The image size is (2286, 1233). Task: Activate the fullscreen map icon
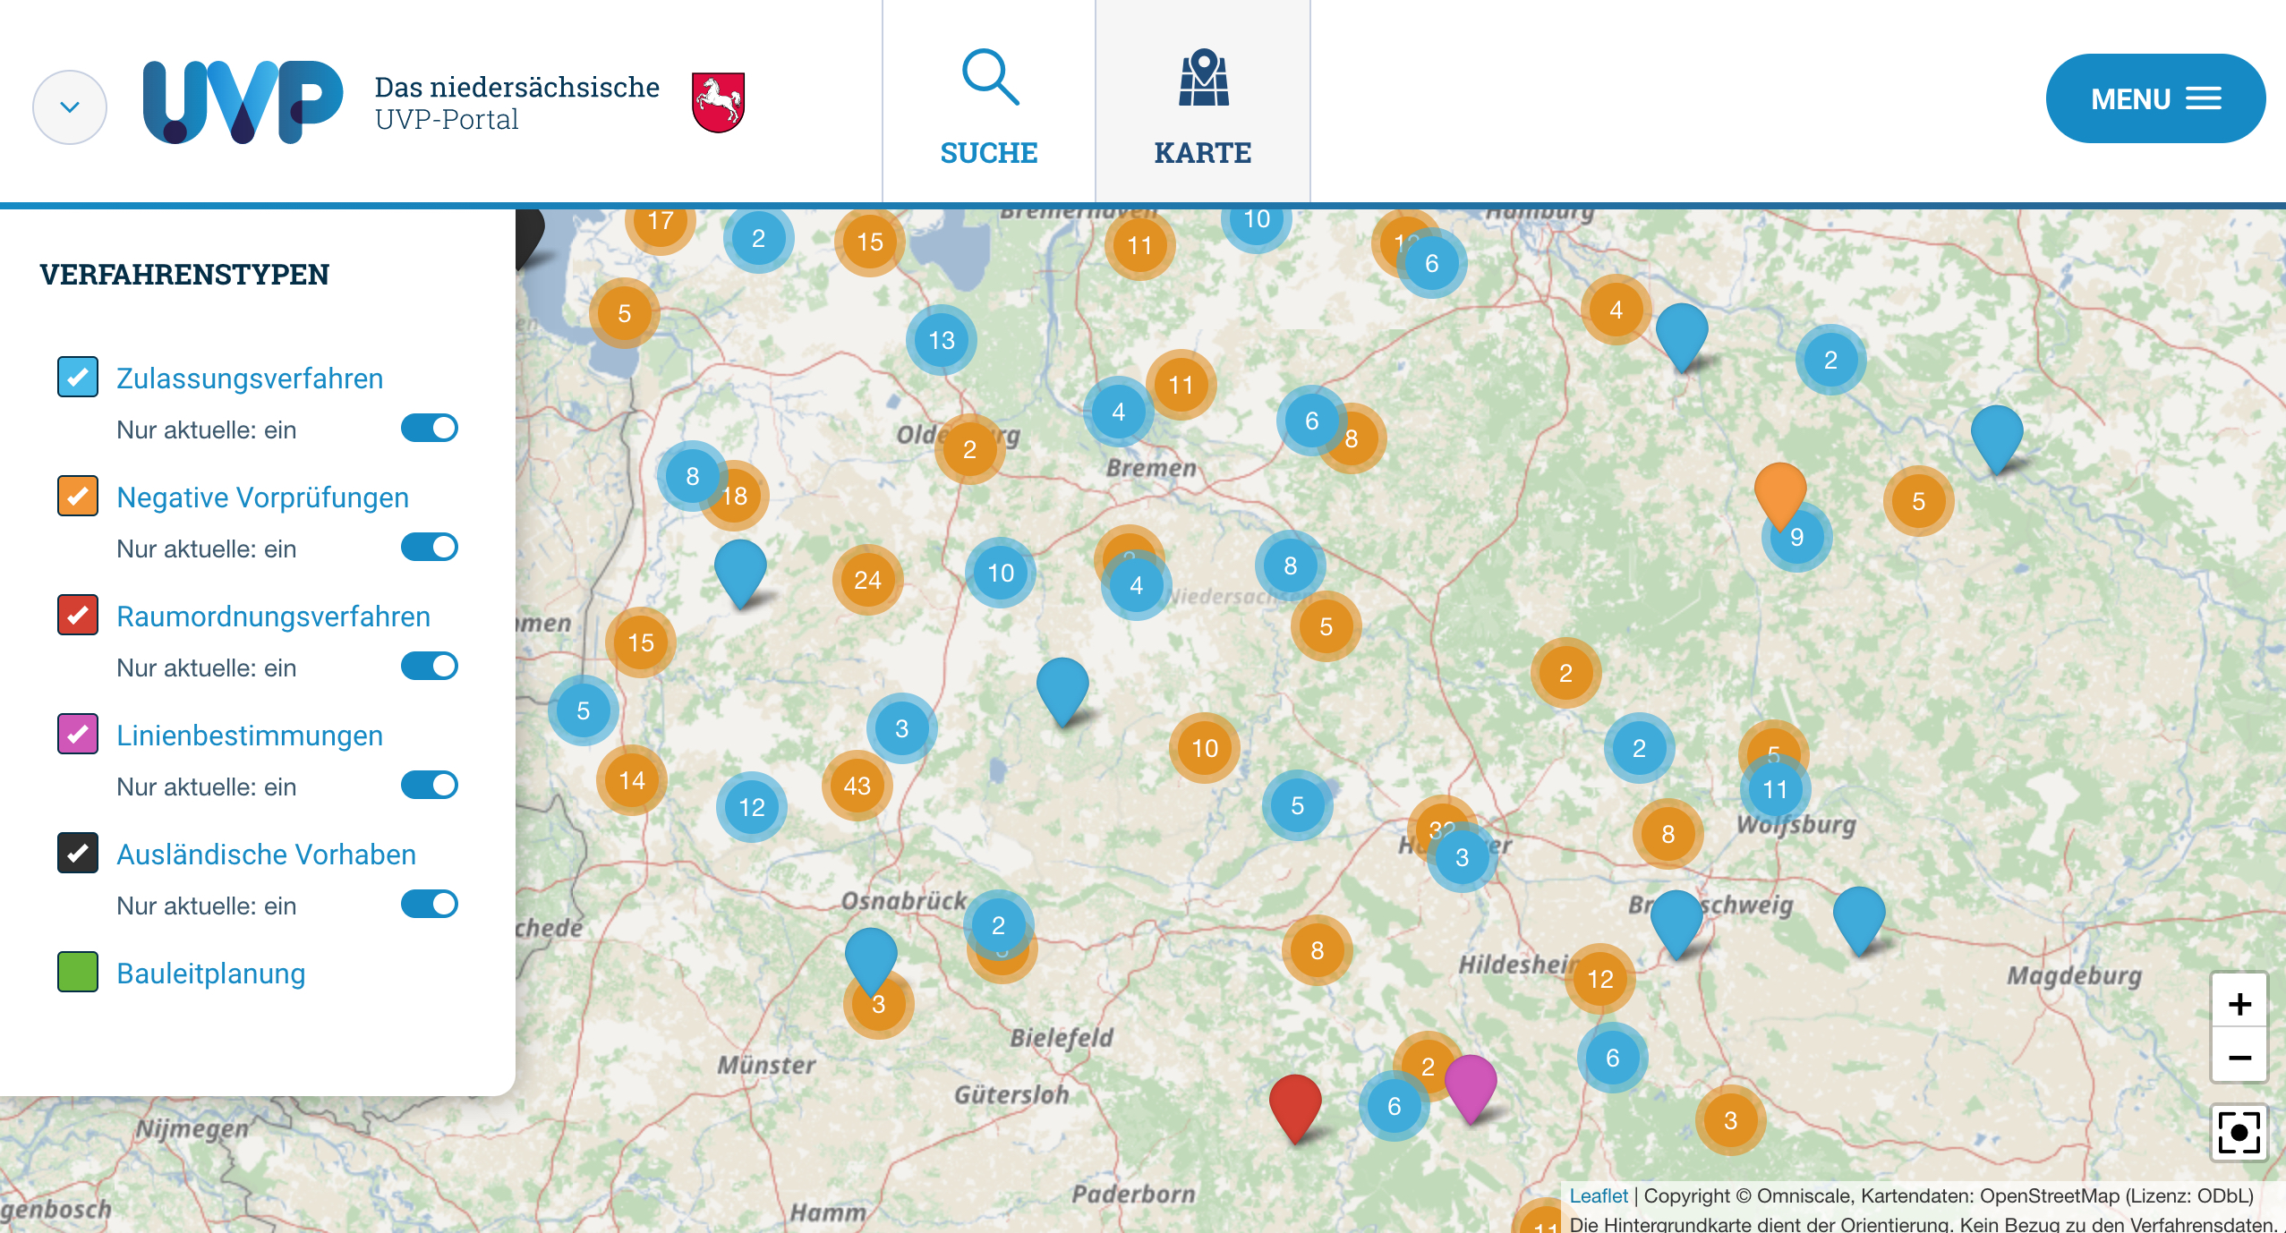pos(2241,1132)
